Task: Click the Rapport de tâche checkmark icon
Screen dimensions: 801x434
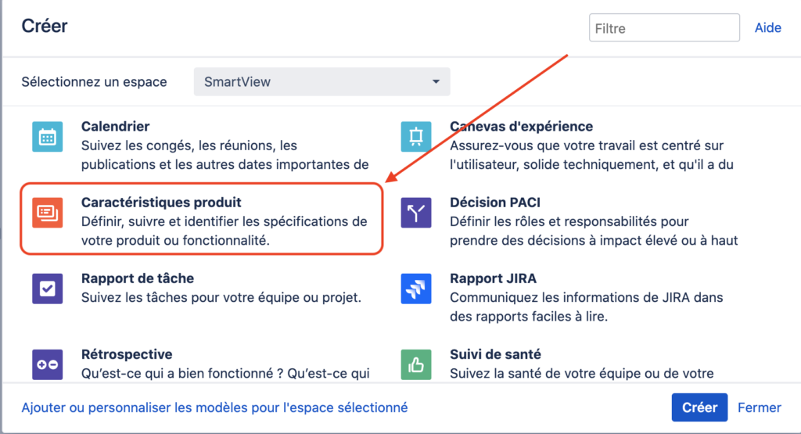Action: [x=47, y=288]
